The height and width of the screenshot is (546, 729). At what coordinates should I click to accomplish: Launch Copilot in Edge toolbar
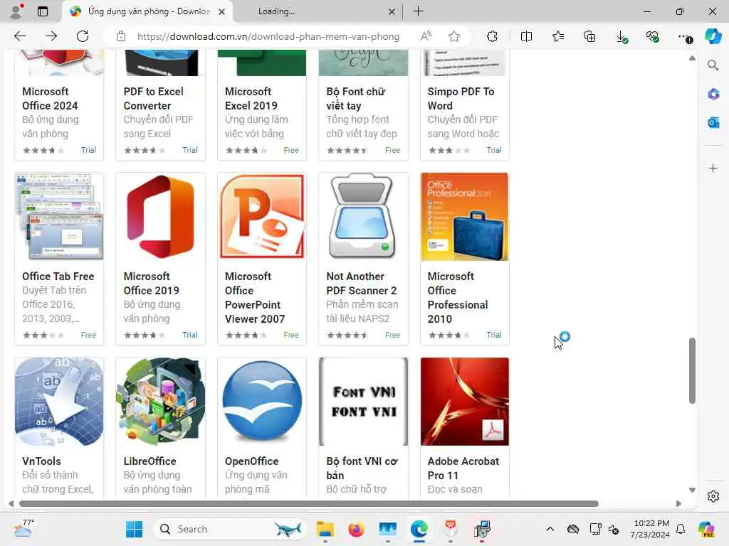(x=713, y=36)
